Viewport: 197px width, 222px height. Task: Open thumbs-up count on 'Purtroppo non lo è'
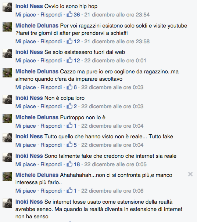pyautogui.click(x=71, y=126)
